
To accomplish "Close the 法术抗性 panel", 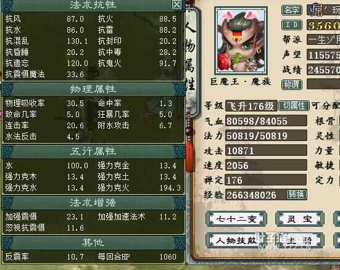I will point(176,4).
